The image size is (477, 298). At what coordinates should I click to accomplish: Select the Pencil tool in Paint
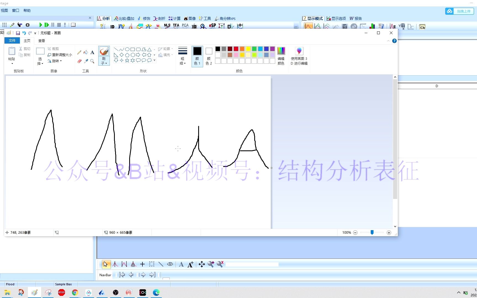click(x=79, y=52)
